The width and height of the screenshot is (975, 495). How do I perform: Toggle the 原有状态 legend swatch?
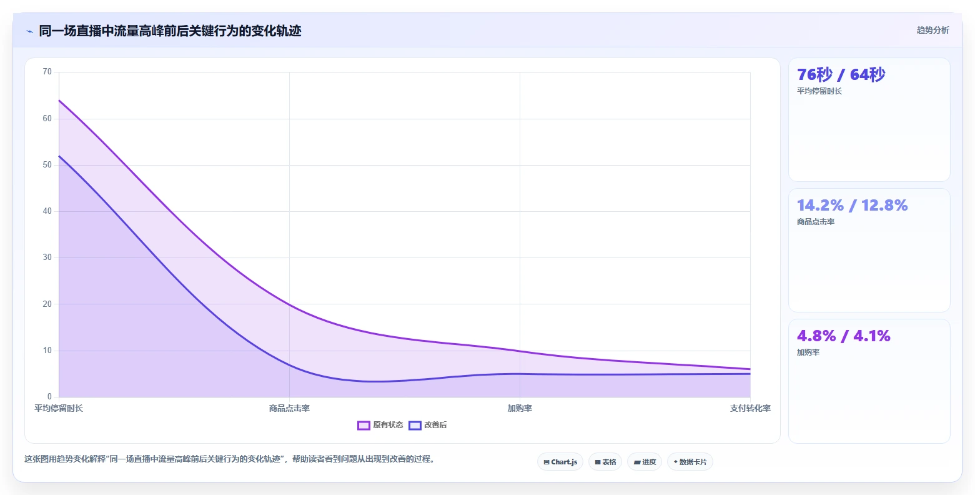pos(364,426)
